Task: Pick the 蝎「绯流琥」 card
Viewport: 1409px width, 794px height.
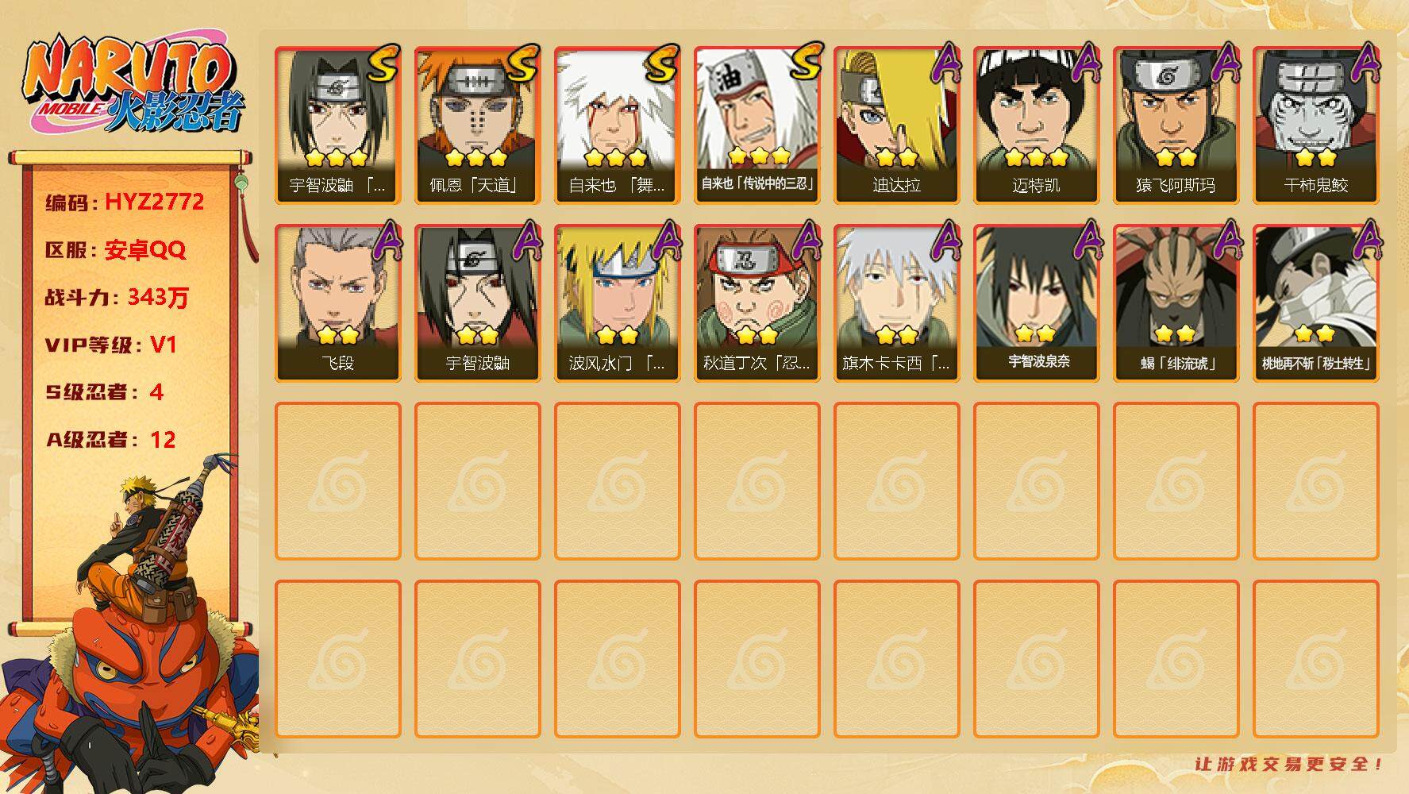Action: click(x=1176, y=303)
